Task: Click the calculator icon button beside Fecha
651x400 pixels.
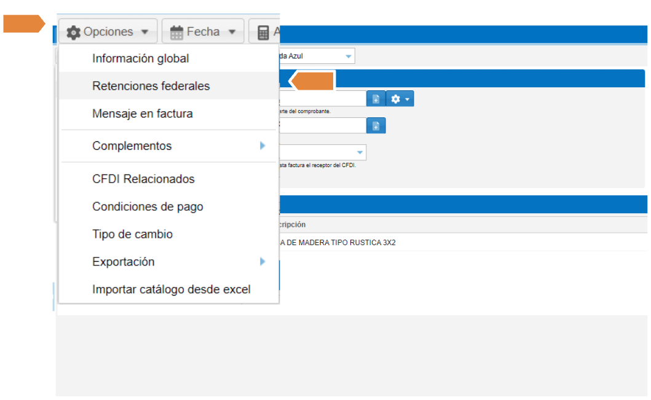Action: (264, 32)
